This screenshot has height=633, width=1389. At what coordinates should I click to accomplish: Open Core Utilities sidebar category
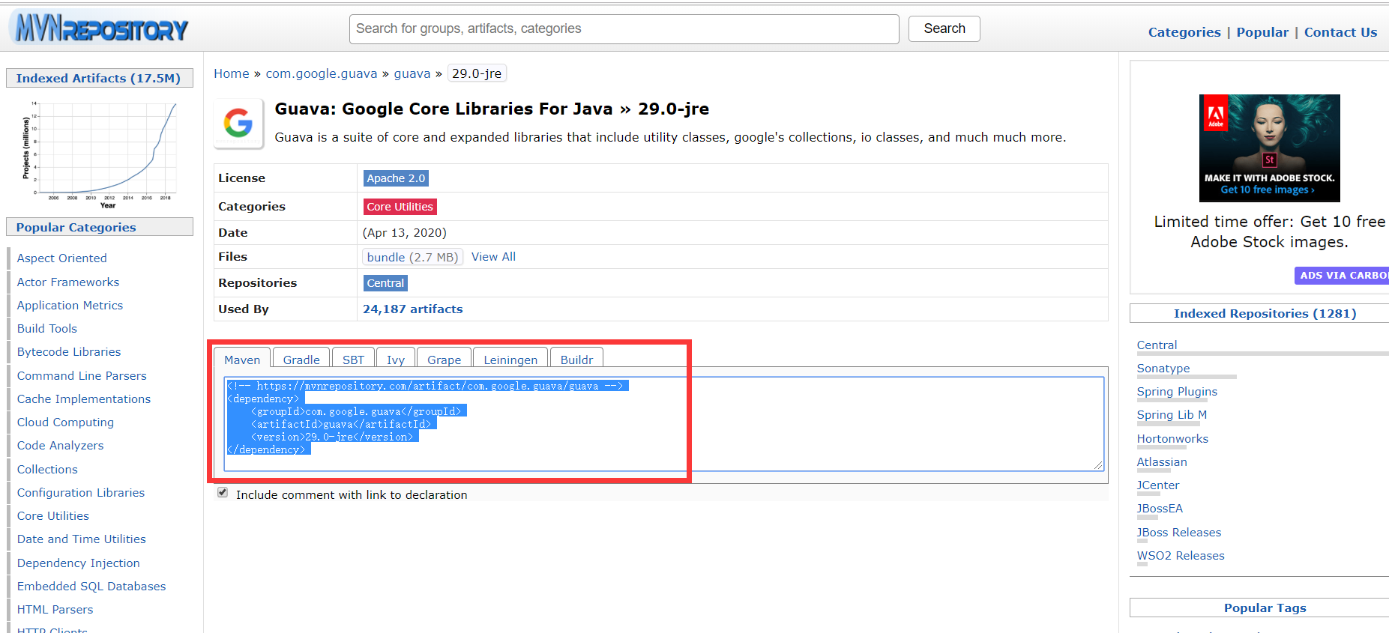[53, 516]
